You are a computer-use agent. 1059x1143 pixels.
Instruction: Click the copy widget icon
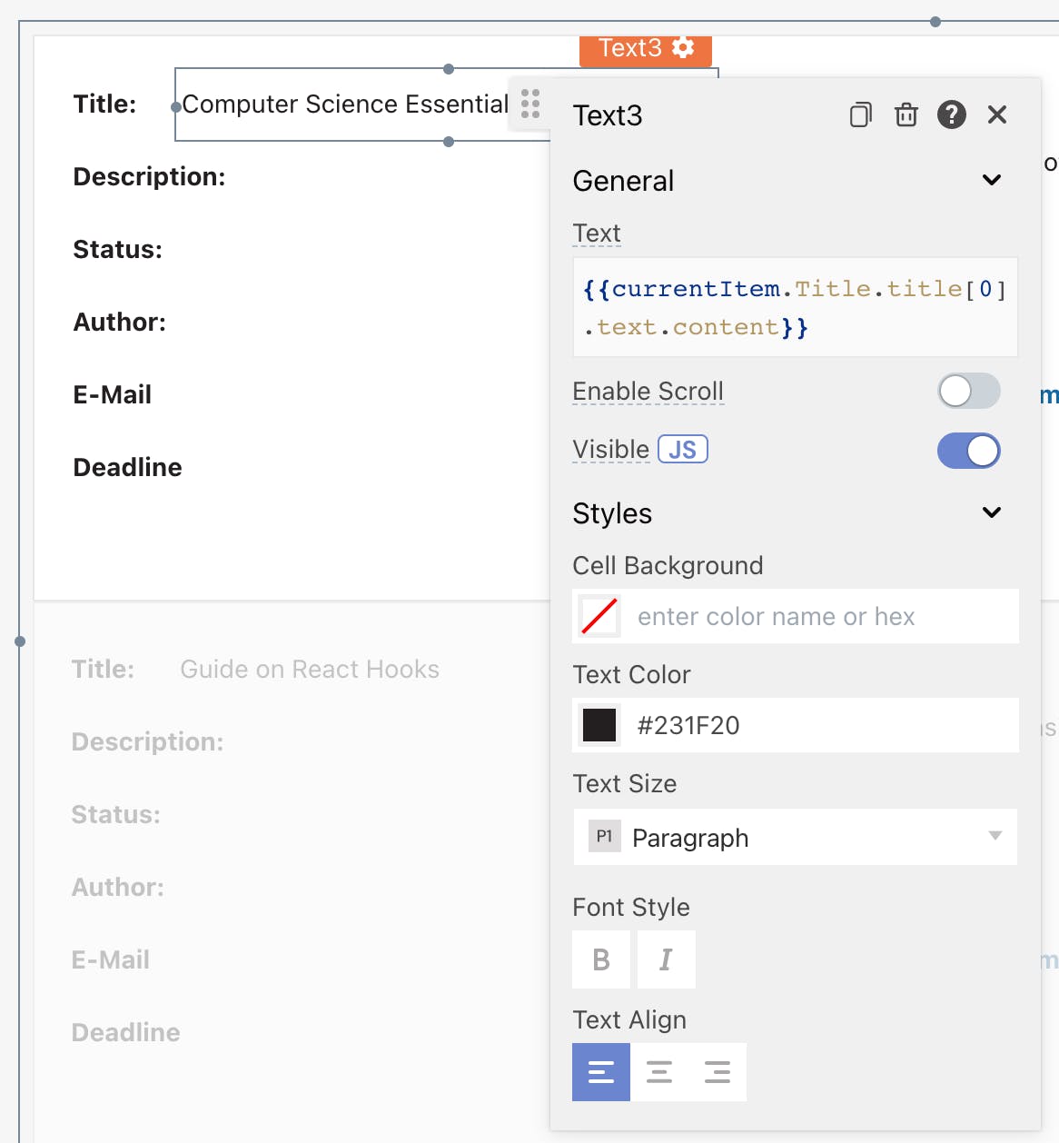point(860,115)
